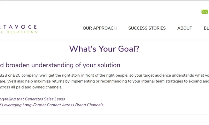Click text line 'across all paid and owned channels'
The height and width of the screenshot is (125, 209).
31,87
